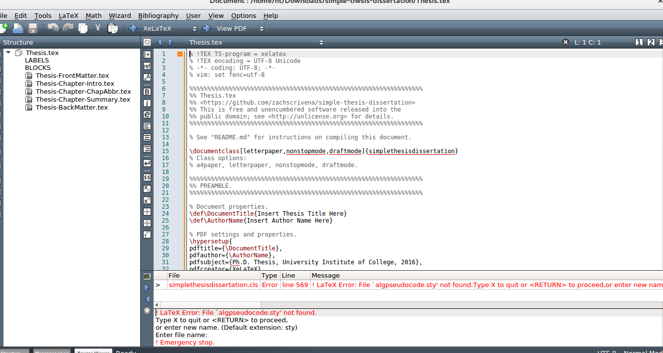Close the current document with X icon
The height and width of the screenshot is (353, 663).
coord(566,42)
